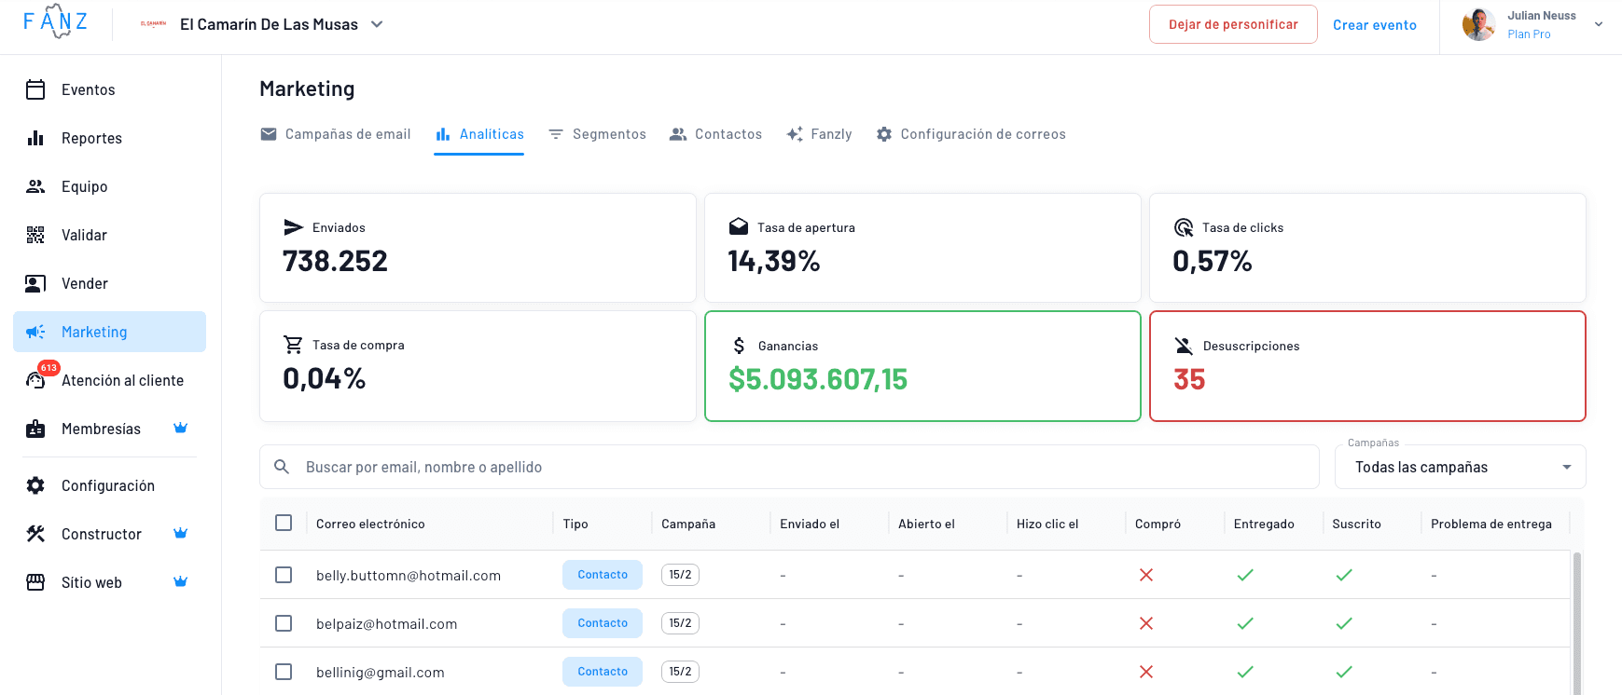Click Julian Neuss profile avatar
The width and height of the screenshot is (1622, 695).
point(1478,24)
